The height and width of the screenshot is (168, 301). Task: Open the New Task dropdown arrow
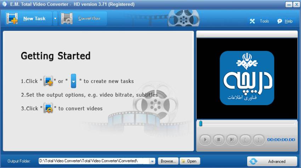point(55,19)
